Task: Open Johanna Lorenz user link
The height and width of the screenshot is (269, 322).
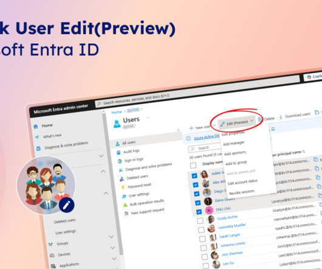Action: [x=233, y=244]
